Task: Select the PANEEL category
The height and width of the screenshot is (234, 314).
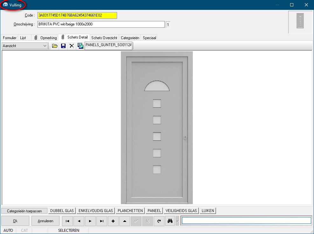Action: pos(154,211)
